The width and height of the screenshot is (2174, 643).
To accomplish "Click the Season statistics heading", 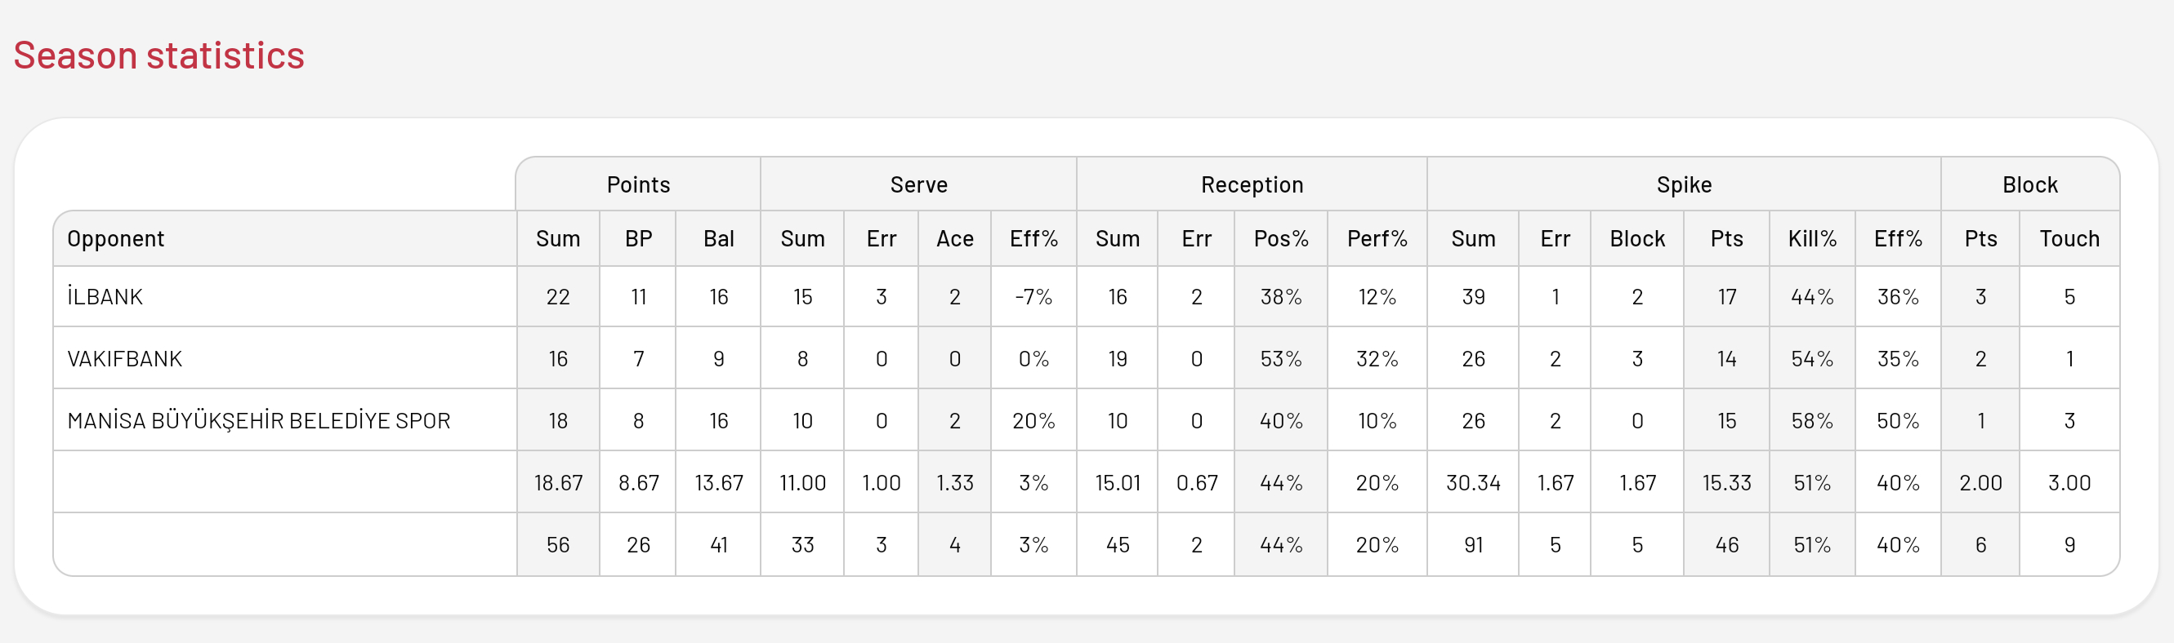I will click(x=158, y=55).
